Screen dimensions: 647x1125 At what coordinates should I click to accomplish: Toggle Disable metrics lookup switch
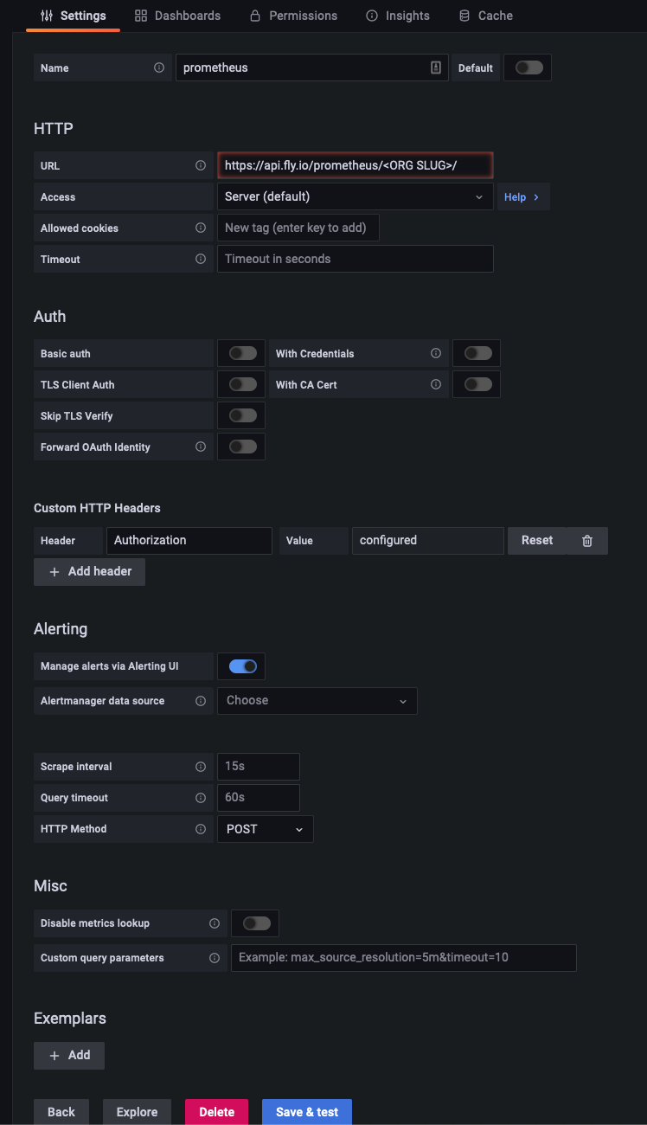pyautogui.click(x=257, y=923)
